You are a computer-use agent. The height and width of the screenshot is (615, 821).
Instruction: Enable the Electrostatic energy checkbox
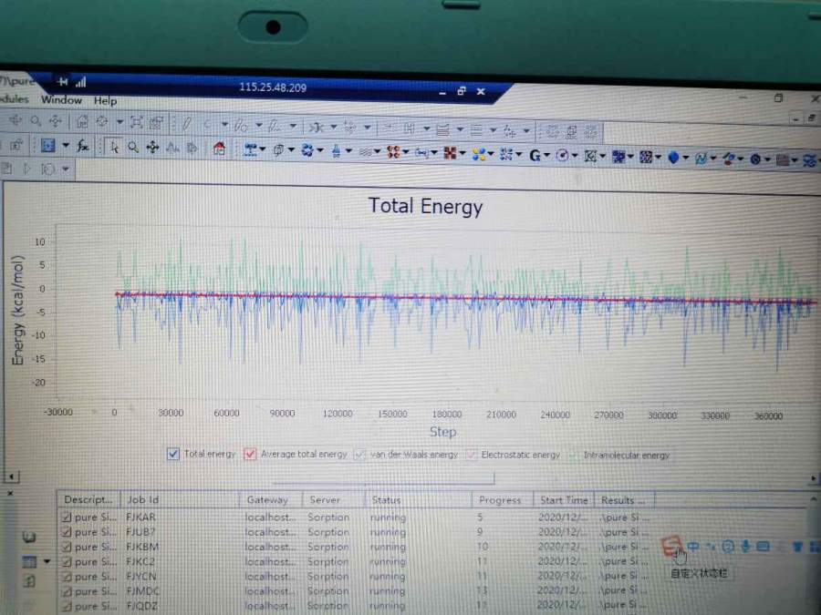tap(472, 455)
